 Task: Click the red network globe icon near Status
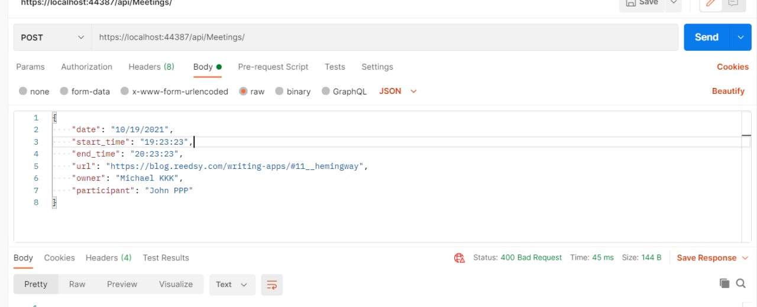(460, 258)
